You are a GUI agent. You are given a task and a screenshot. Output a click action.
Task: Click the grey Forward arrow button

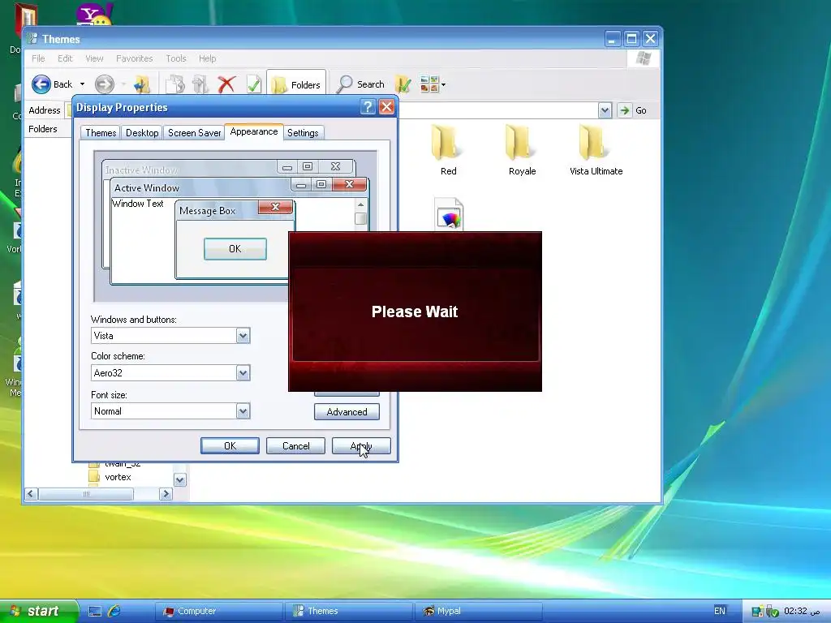click(x=105, y=84)
